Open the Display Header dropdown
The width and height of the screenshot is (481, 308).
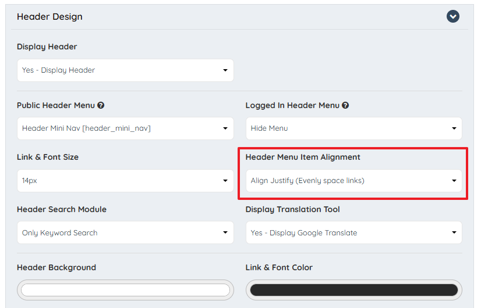click(x=125, y=70)
